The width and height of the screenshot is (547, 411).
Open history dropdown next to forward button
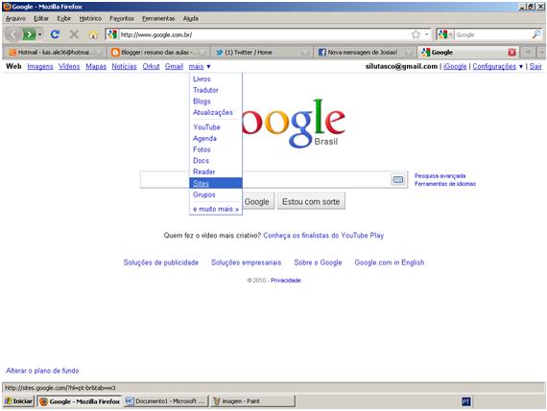coord(39,34)
